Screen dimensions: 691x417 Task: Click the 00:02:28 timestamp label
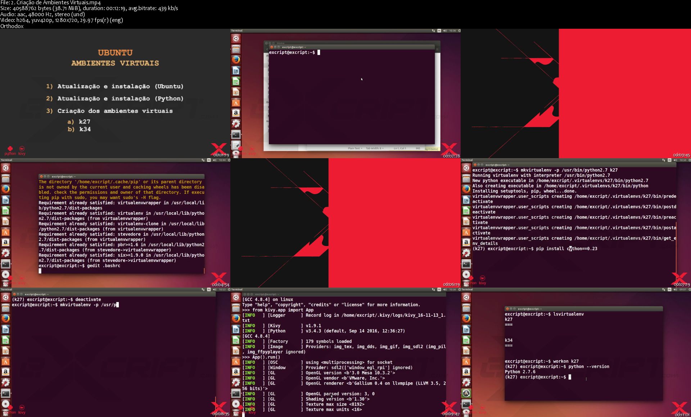pos(451,156)
